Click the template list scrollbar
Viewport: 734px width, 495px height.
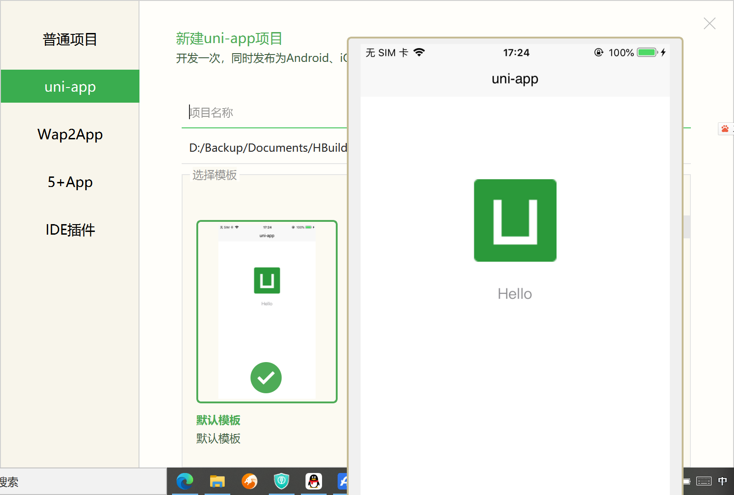[687, 227]
